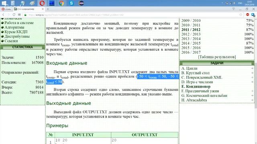This screenshot has width=257, height=144.
Task: Open Дистрибутивы sidebar link
Action: [17, 36]
